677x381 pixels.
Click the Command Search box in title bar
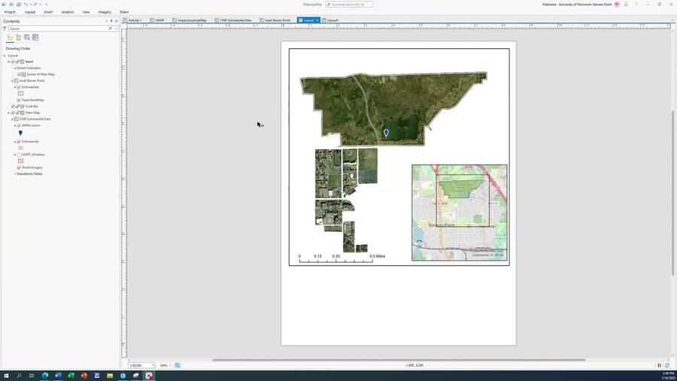pos(349,5)
